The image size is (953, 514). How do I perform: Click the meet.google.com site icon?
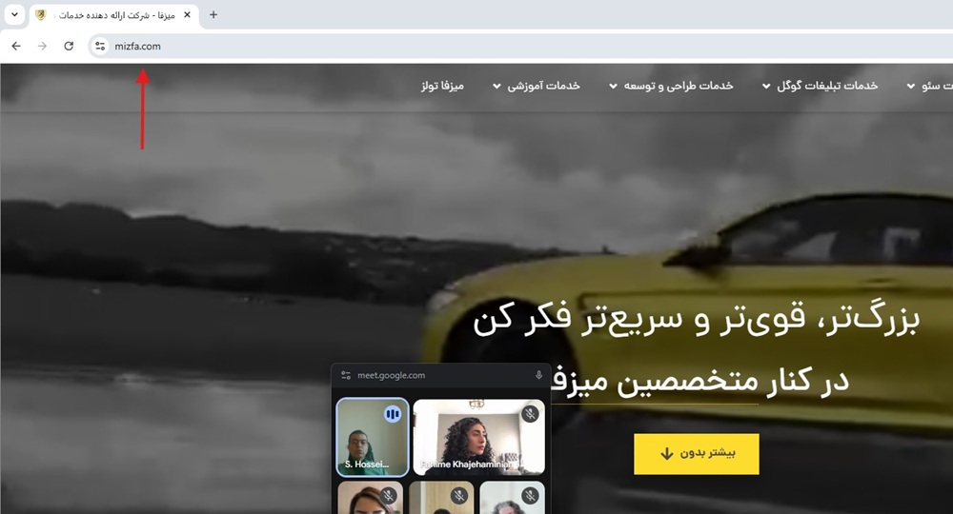coord(346,375)
